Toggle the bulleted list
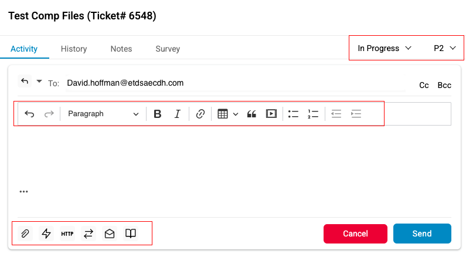This screenshot has width=466, height=257. click(x=294, y=114)
